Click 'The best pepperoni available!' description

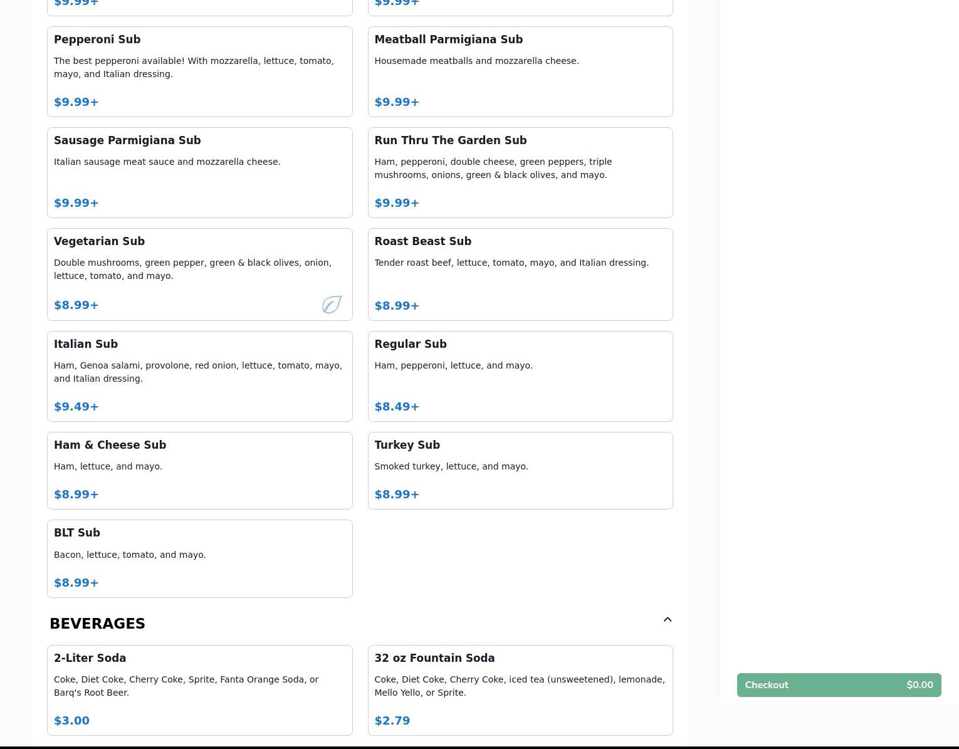(194, 67)
